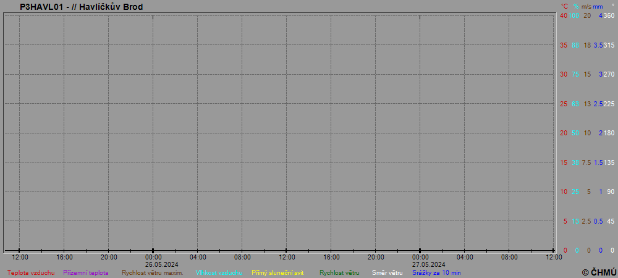The width and height of the screenshot is (618, 278).
Task: Click the 26.05.2024 date marker
Action: click(162, 264)
